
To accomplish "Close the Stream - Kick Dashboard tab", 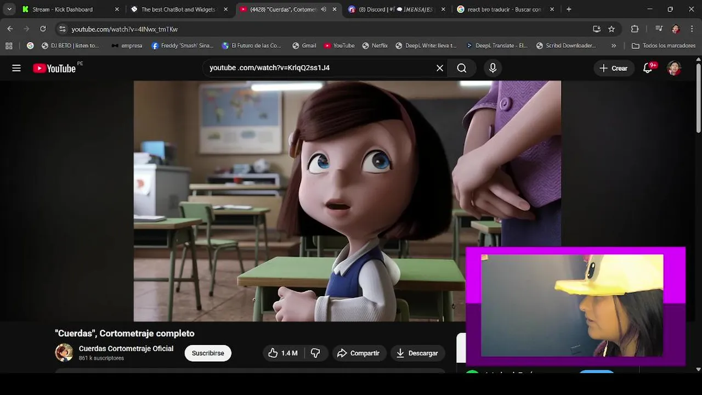I will point(117,9).
